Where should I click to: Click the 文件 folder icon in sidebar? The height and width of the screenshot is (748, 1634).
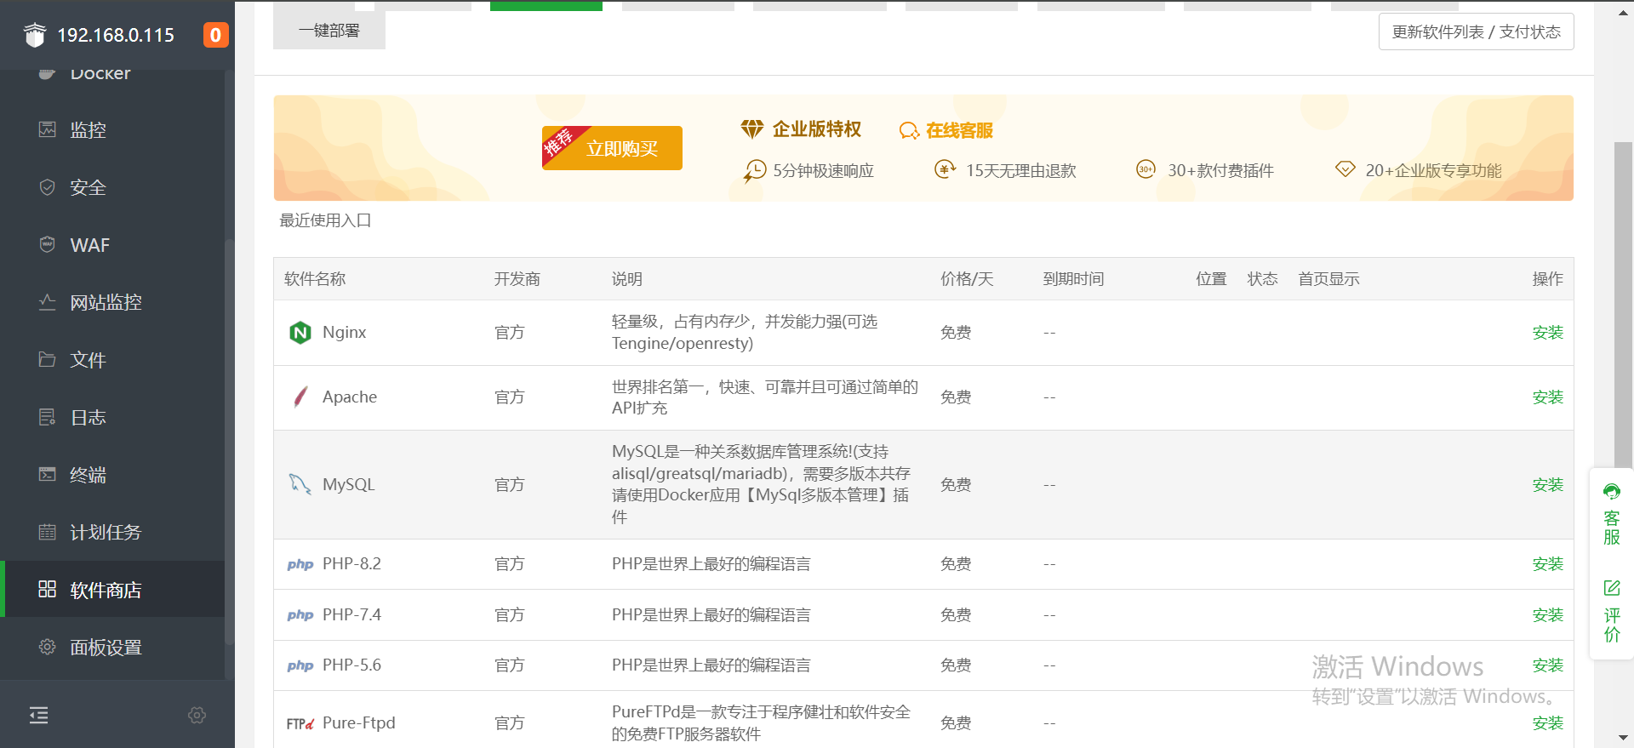(x=48, y=359)
